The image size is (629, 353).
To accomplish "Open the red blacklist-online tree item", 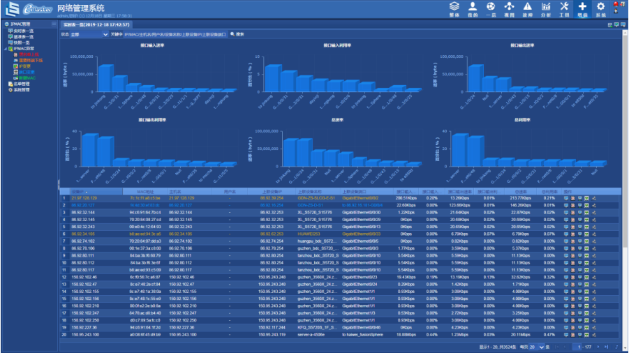I will click(26, 54).
